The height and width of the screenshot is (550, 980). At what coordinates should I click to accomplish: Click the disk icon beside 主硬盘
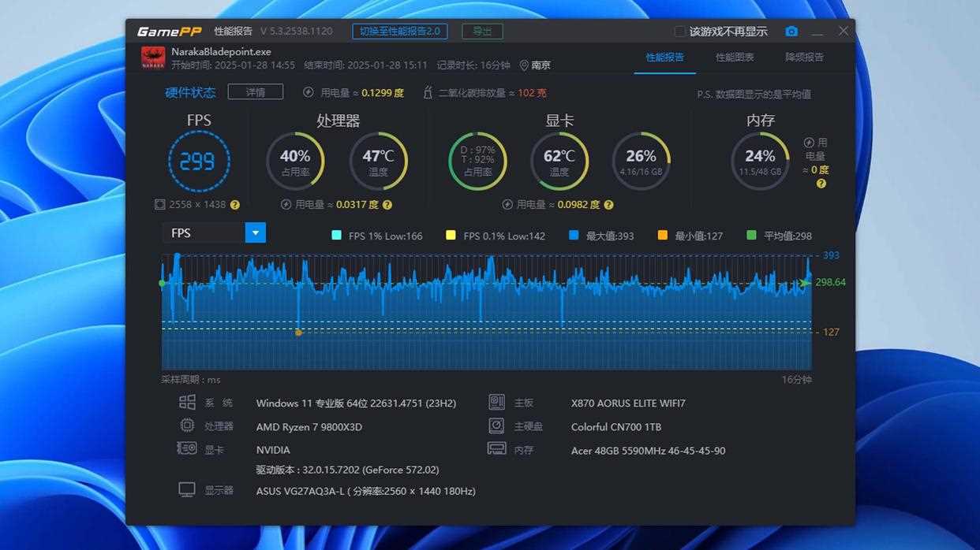click(496, 426)
